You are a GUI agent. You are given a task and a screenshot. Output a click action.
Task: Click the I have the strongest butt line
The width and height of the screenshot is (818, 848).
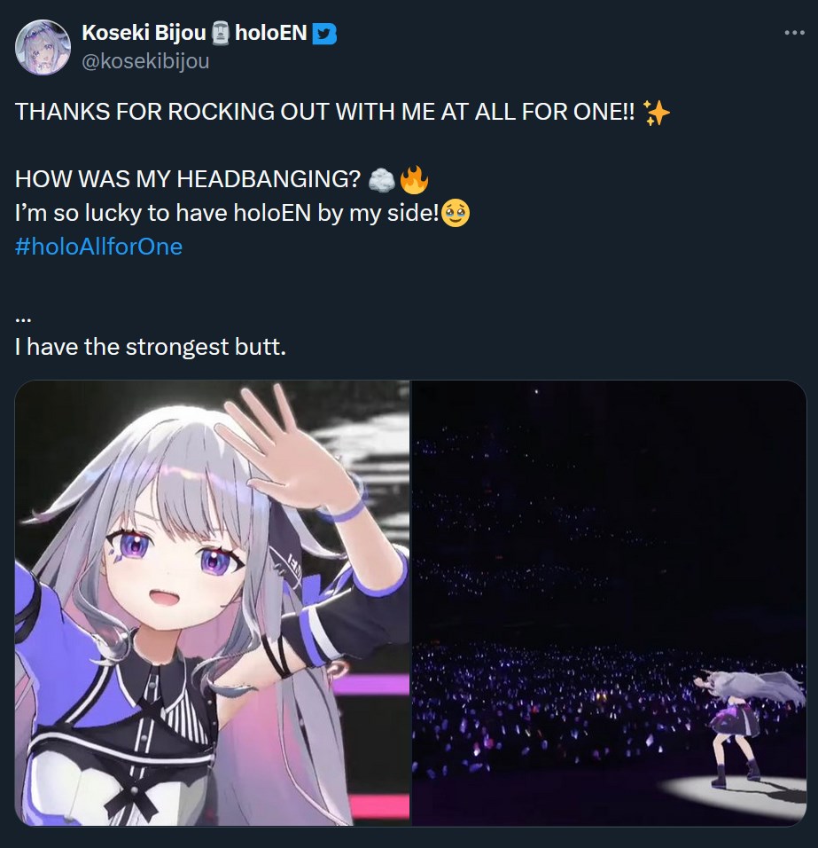point(150,347)
